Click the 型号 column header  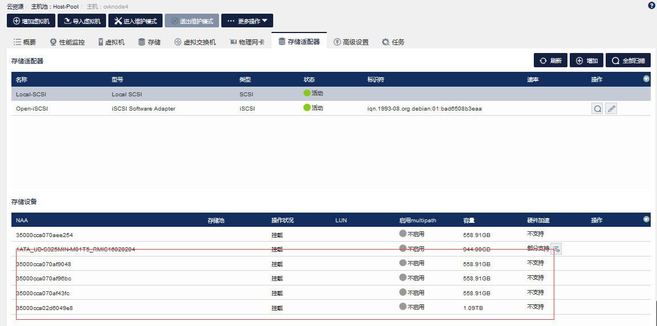click(117, 80)
